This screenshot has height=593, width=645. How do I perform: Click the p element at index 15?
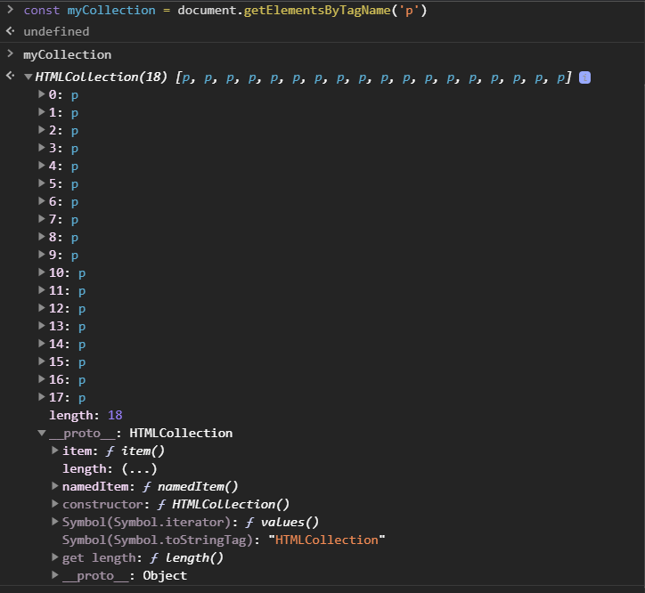click(x=82, y=361)
